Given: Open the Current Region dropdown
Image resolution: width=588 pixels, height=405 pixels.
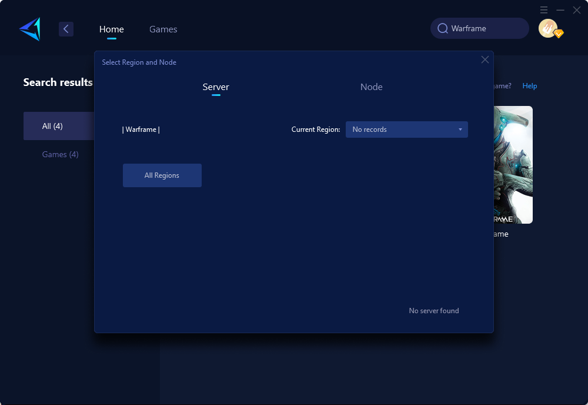Looking at the screenshot, I should click(x=406, y=130).
